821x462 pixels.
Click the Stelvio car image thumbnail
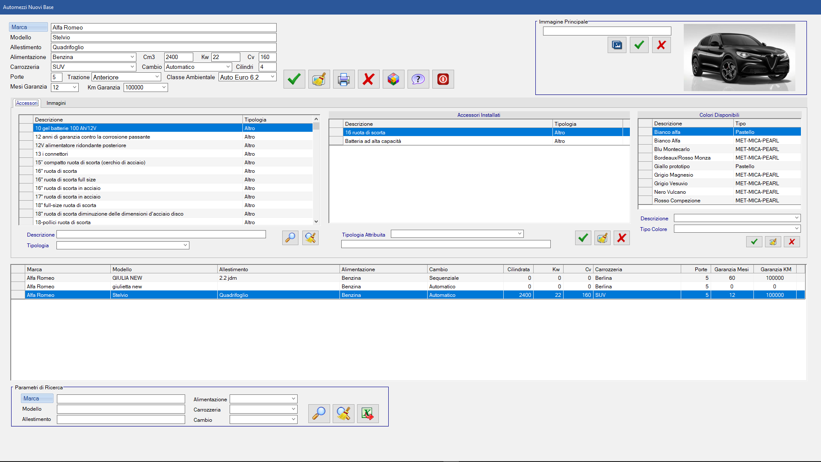739,57
